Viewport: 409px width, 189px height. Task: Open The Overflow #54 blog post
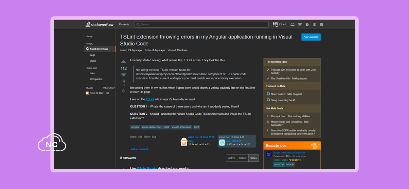(289, 79)
